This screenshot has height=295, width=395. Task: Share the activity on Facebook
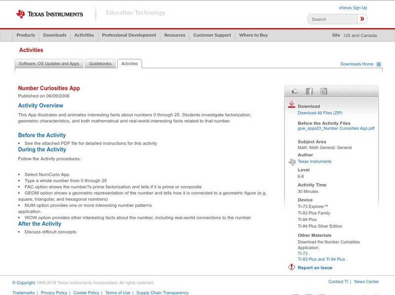click(x=309, y=91)
